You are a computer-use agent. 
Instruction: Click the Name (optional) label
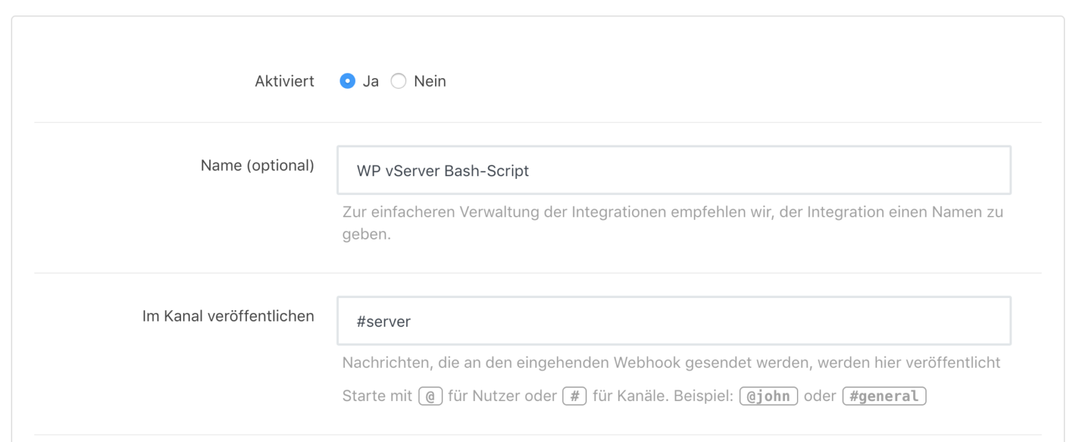coord(256,165)
